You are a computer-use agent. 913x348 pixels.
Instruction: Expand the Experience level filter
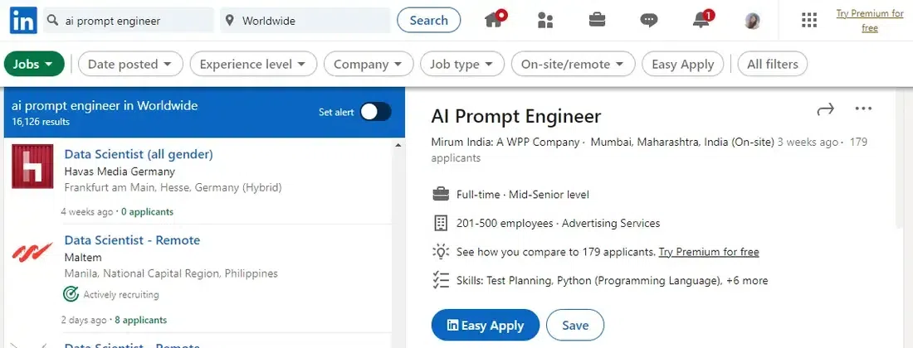pos(253,64)
